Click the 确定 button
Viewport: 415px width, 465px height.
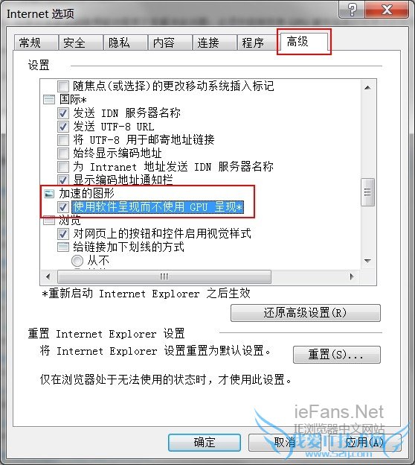point(205,443)
